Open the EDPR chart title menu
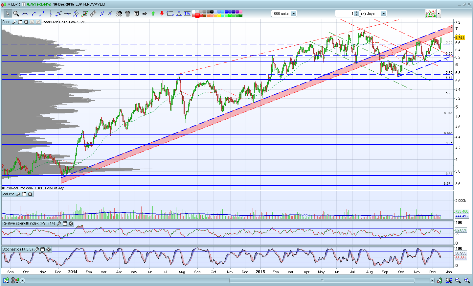The width and height of the screenshot is (473, 286). [9, 4]
